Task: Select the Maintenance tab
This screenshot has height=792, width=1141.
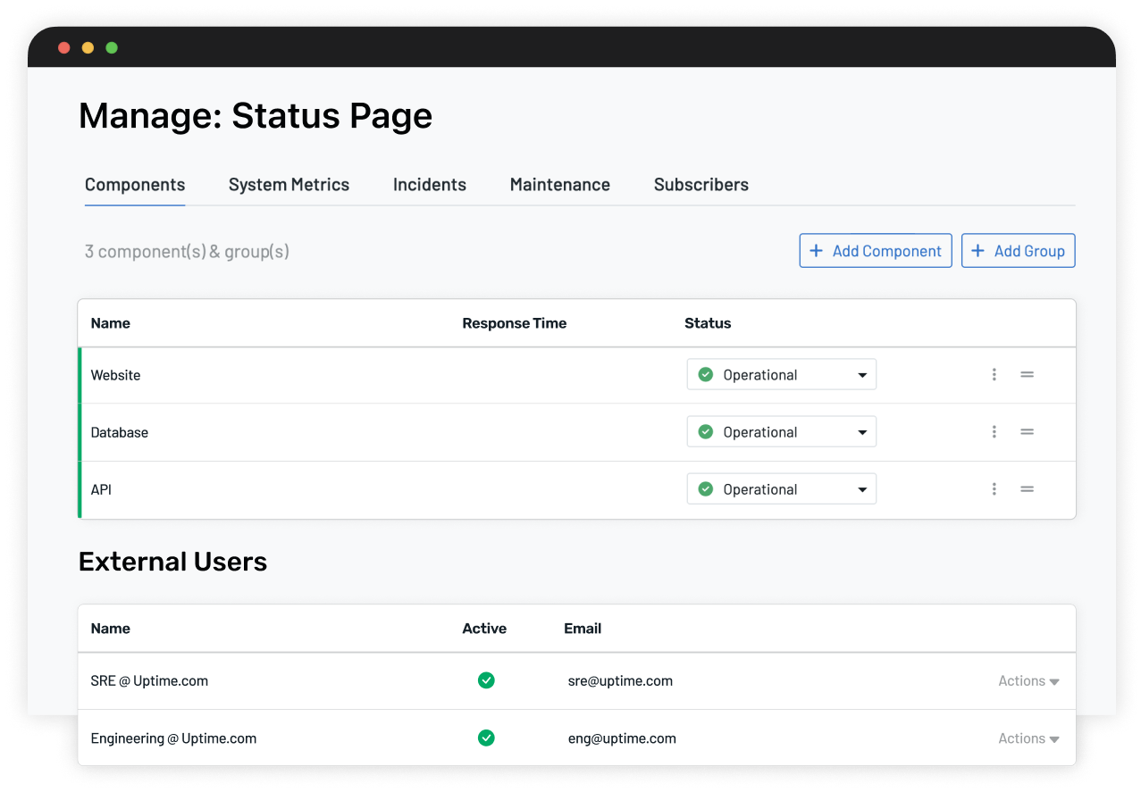Action: pyautogui.click(x=560, y=185)
